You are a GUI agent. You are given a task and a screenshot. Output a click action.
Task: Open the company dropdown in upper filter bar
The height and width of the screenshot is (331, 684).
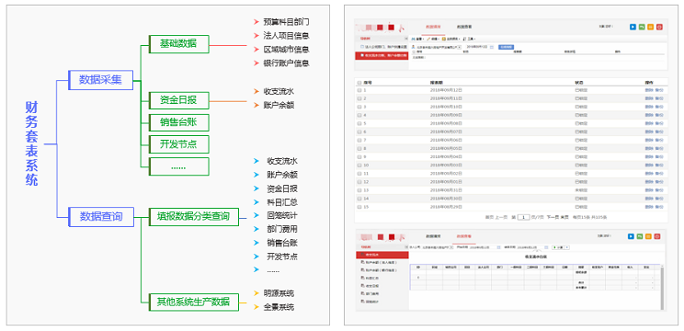point(439,47)
